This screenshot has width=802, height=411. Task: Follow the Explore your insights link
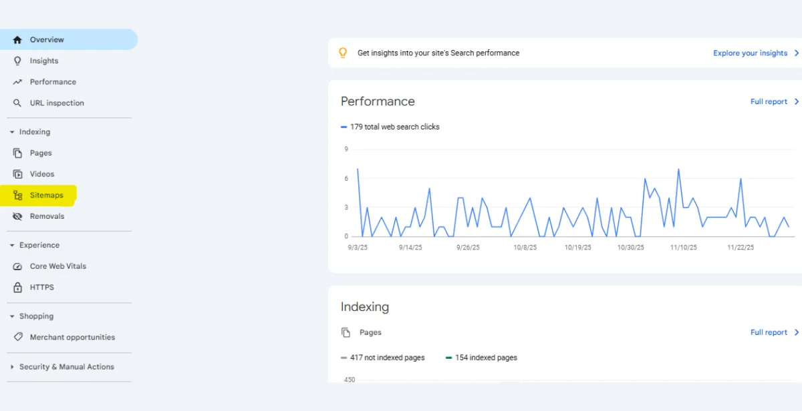click(x=751, y=53)
